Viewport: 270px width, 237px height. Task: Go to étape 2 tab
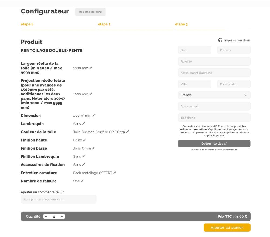[104, 25]
